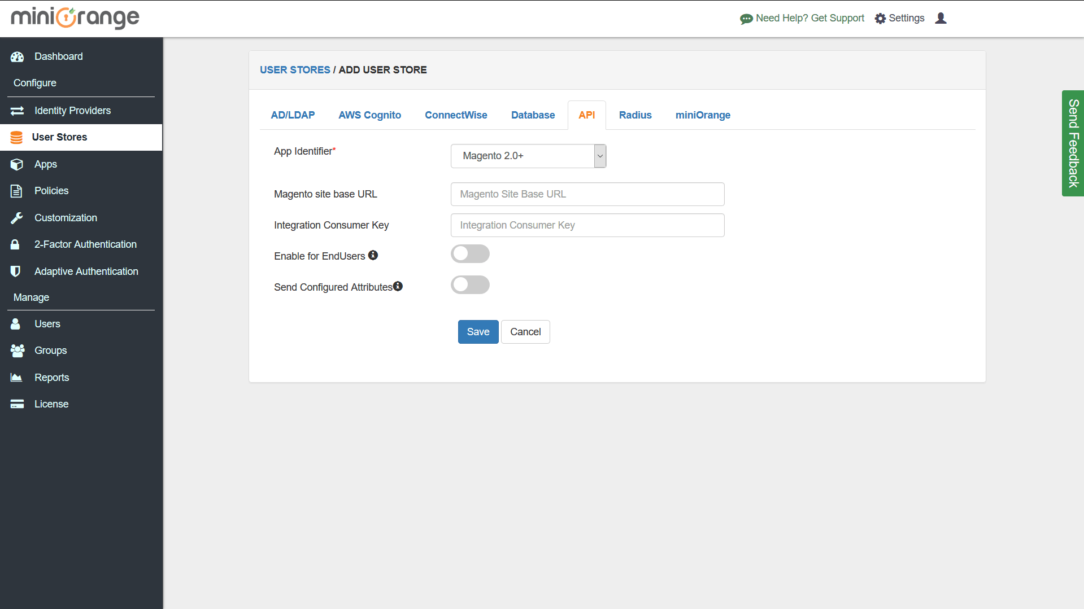Image resolution: width=1084 pixels, height=609 pixels.
Task: Open the USER STORES breadcrumb link
Action: click(295, 70)
